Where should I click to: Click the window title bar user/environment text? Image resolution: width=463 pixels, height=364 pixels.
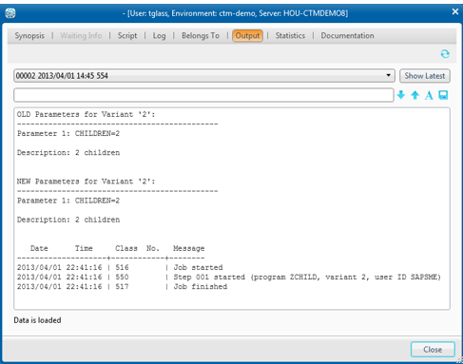pyautogui.click(x=235, y=13)
